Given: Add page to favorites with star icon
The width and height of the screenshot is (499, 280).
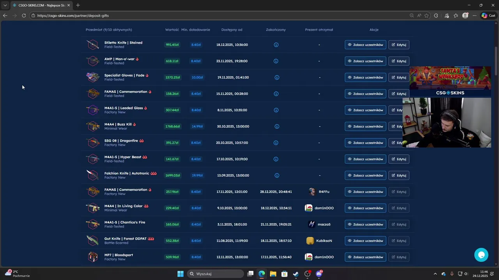Looking at the screenshot, I should pyautogui.click(x=426, y=16).
